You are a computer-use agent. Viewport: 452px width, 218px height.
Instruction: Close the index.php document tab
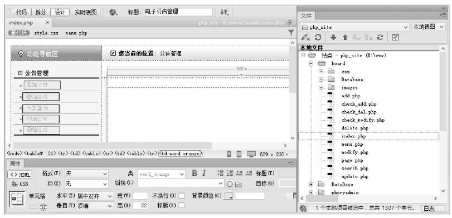[48, 22]
